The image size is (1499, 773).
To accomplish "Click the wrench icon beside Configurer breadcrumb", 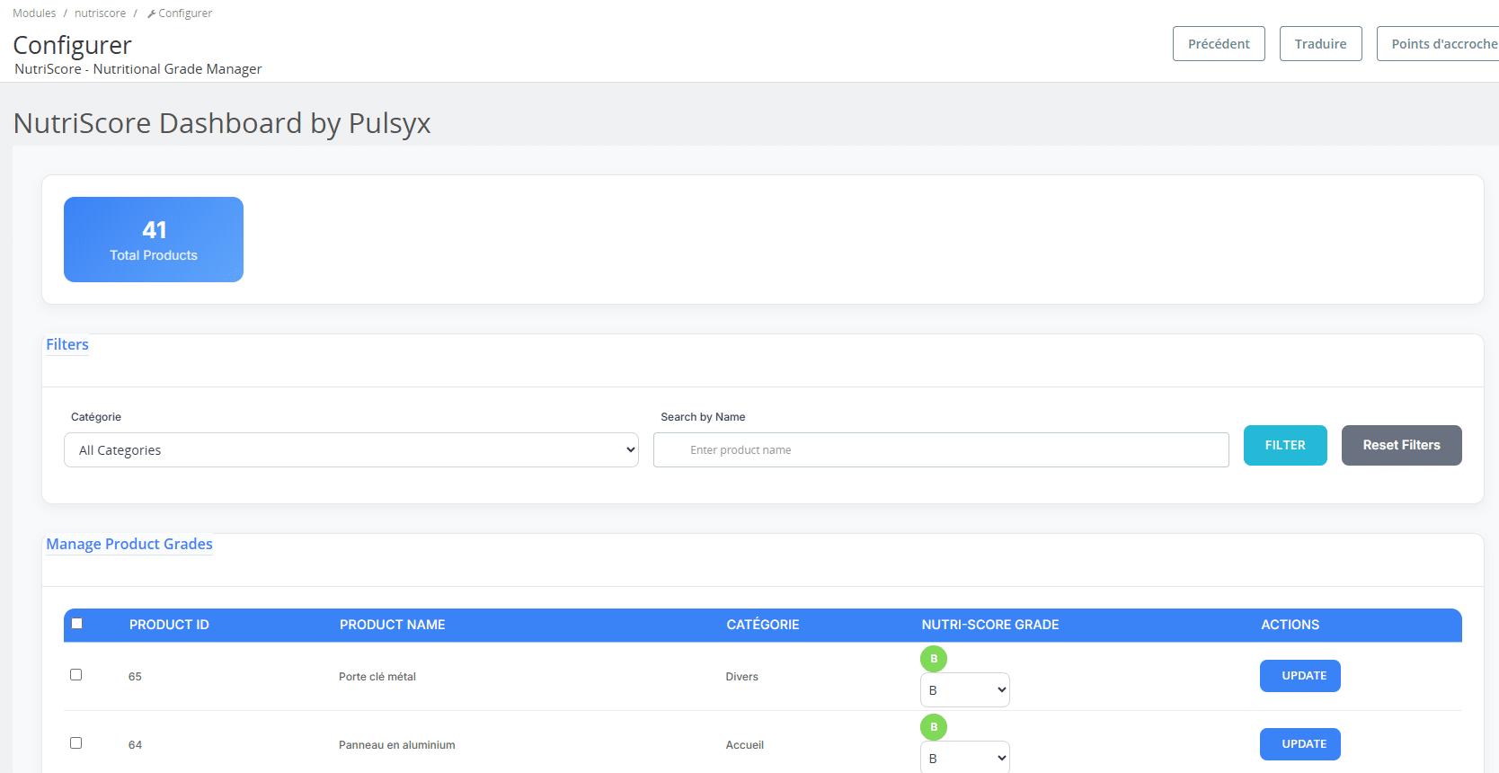I will click(x=152, y=13).
